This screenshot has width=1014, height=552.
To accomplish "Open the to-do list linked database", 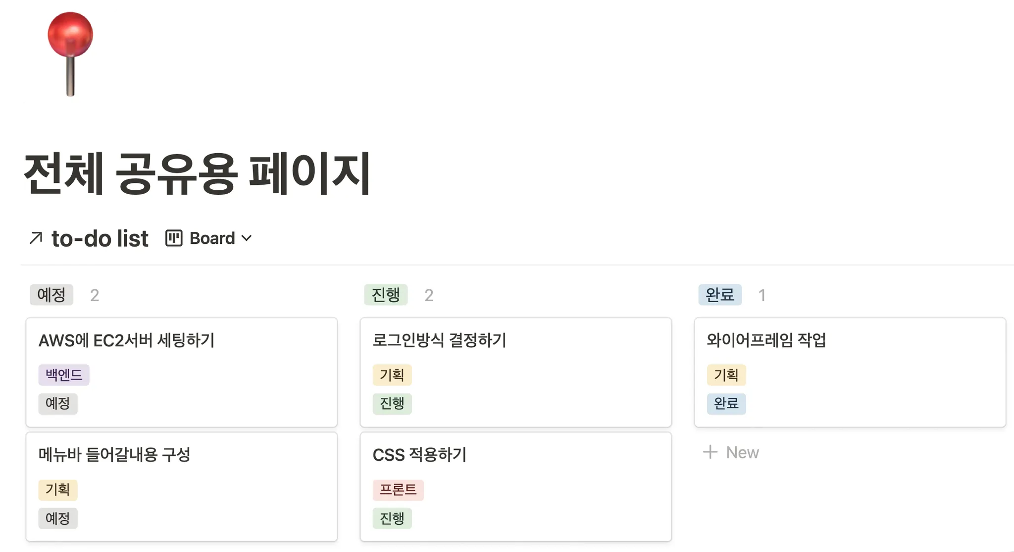I will click(x=100, y=238).
